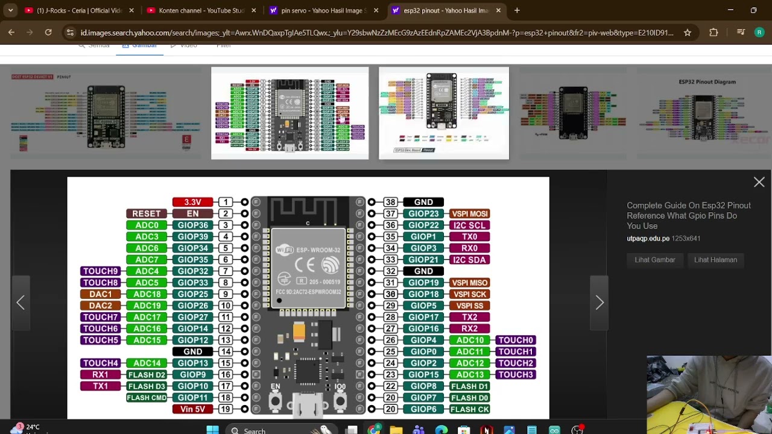Image resolution: width=772 pixels, height=434 pixels.
Task: Click the VSPI MOSI pin label
Action: [x=469, y=213]
